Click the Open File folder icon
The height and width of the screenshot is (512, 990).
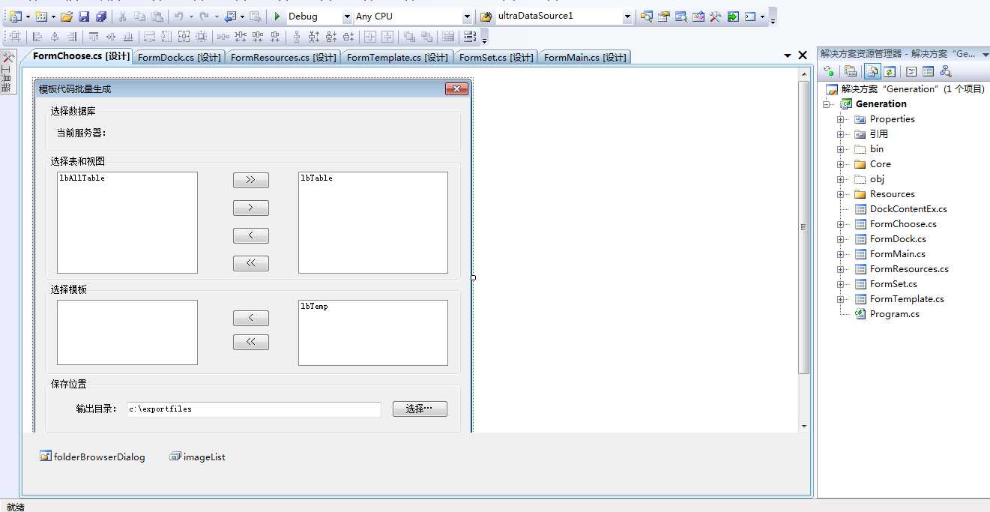click(x=67, y=16)
